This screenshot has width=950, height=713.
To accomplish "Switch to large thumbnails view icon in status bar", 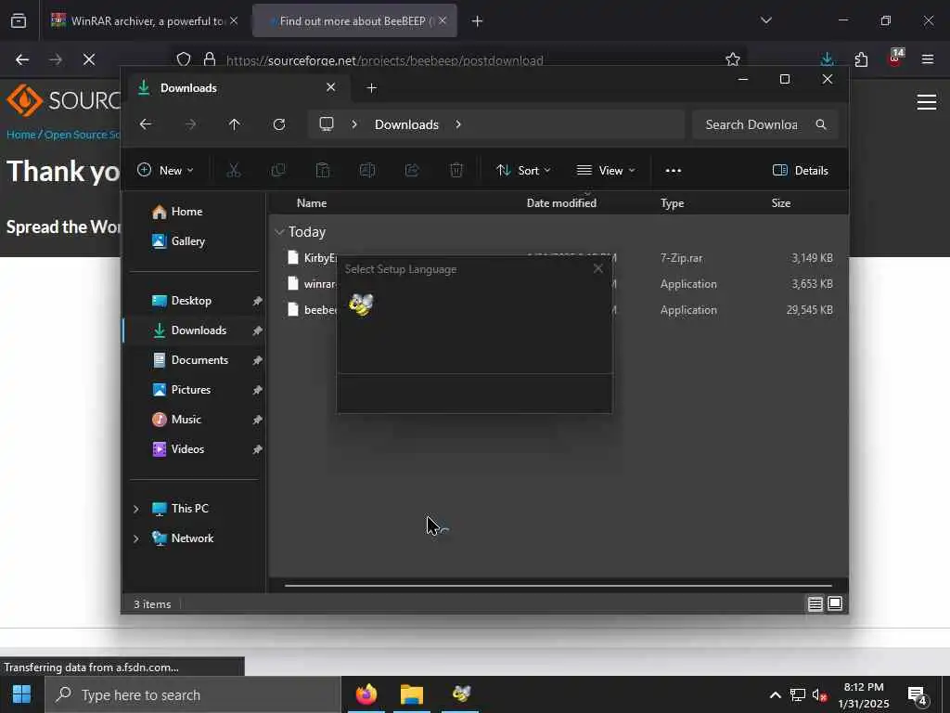I will point(835,603).
